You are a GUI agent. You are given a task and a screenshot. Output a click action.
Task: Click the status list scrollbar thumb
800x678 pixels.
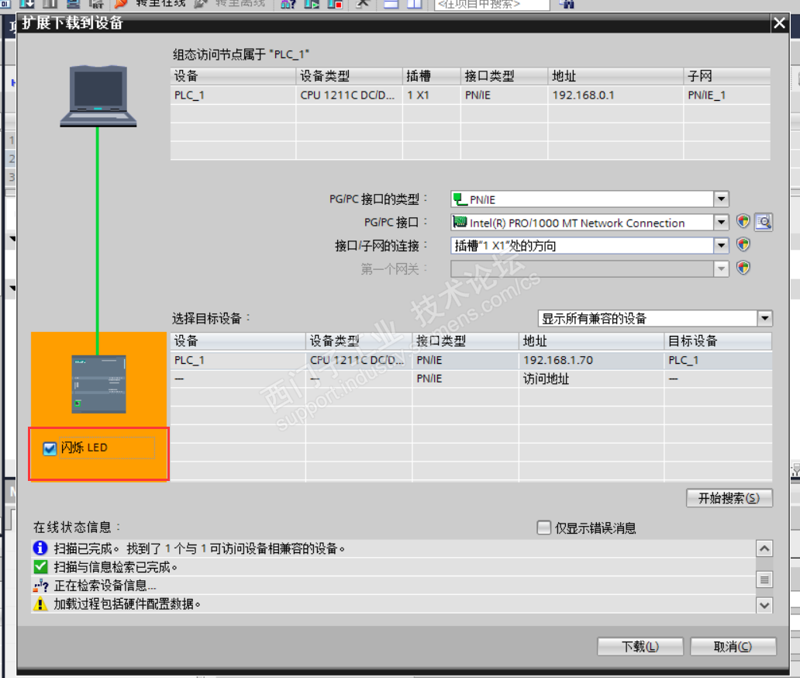click(764, 579)
